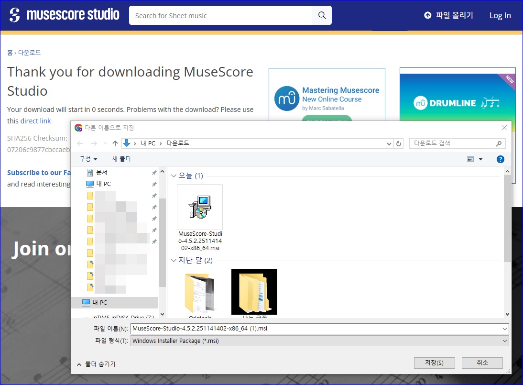Click the search magnifier in dialog search box
Viewport: 523px width, 385px height.
click(x=499, y=143)
